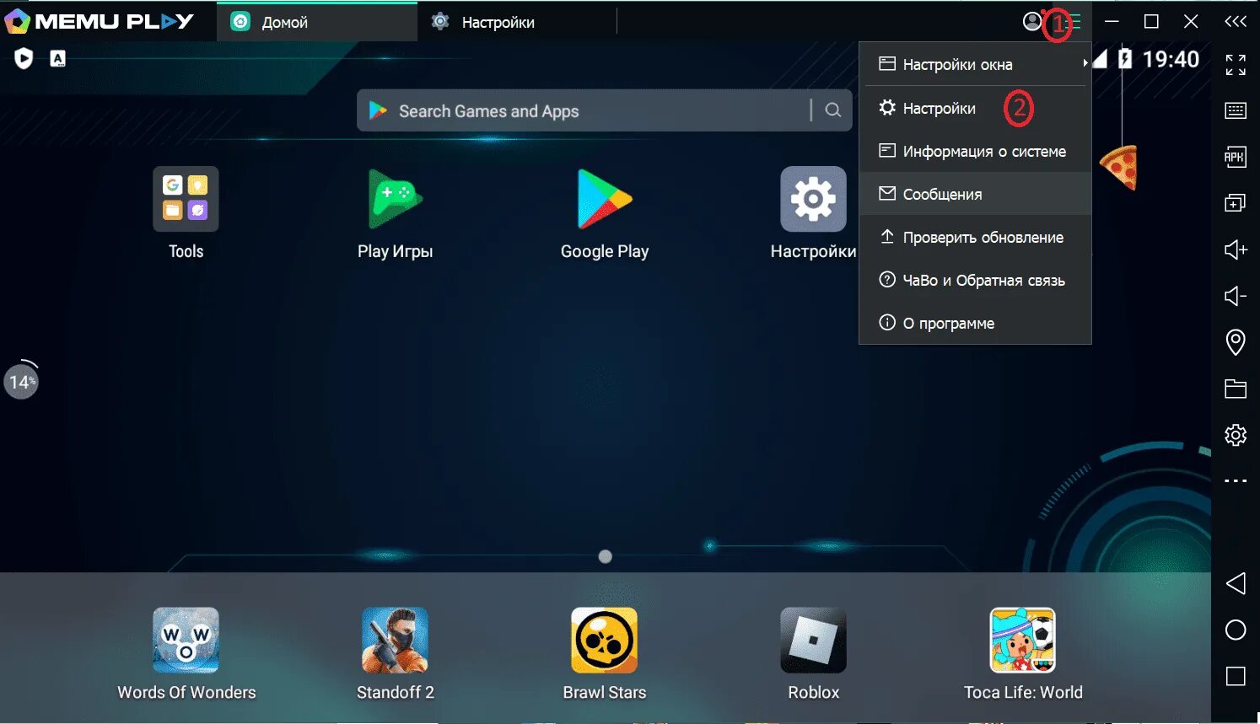Open keyboard mapping in sidebar

point(1236,110)
